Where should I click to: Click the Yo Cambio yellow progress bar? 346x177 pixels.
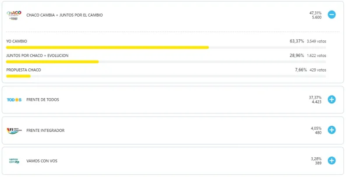107,47
